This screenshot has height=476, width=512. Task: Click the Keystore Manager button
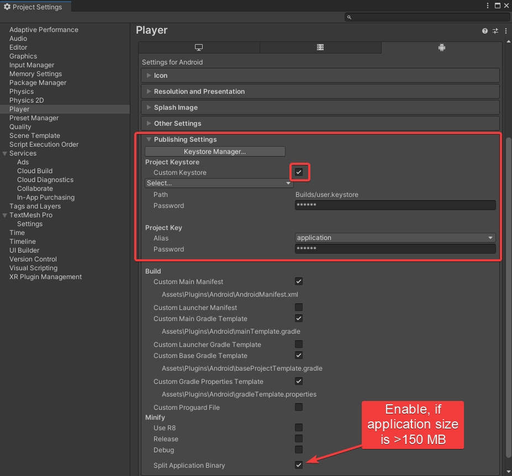pyautogui.click(x=215, y=151)
